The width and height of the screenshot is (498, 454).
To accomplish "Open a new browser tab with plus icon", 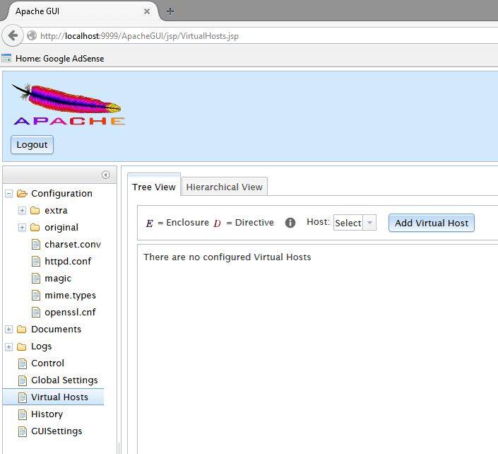I will tap(170, 11).
